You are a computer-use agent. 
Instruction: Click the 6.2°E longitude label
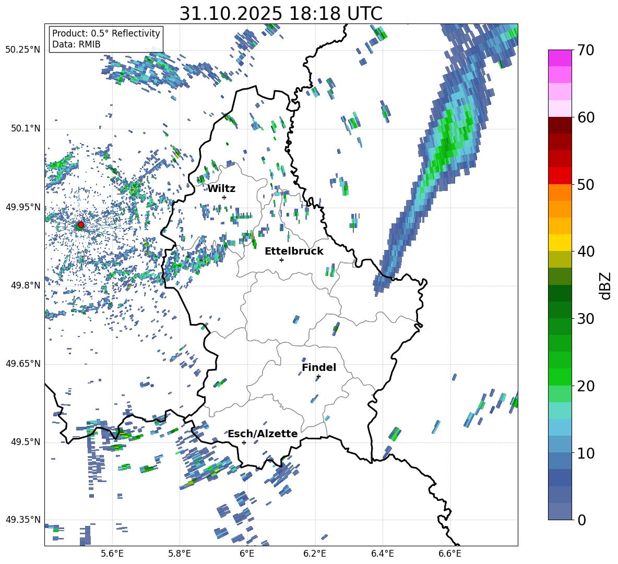315,554
